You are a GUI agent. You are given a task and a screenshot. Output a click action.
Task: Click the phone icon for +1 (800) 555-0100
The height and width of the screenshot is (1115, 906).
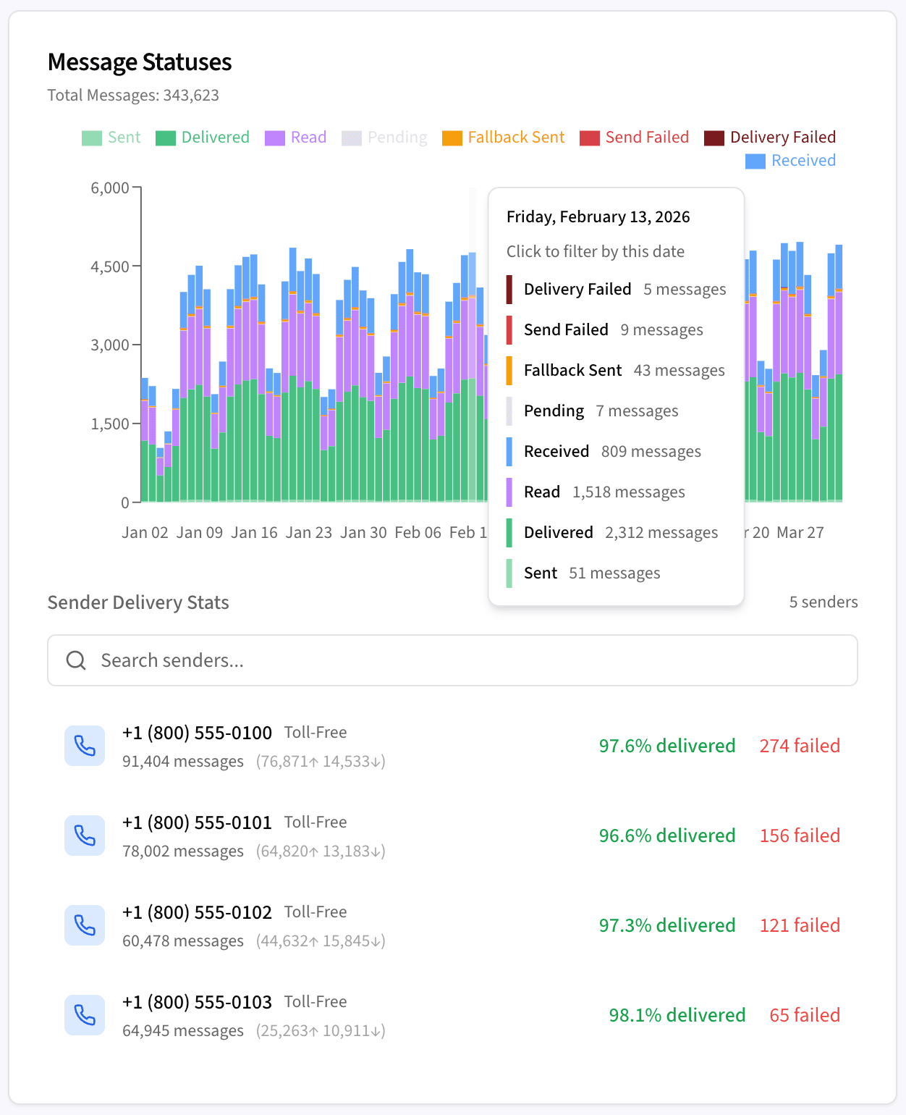[x=84, y=745]
